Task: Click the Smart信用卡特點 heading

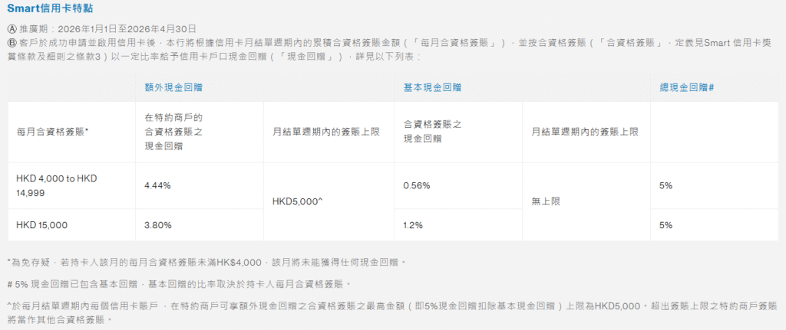Action: [x=51, y=8]
